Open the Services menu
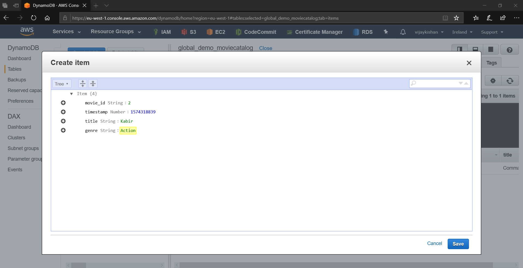The image size is (523, 268). click(67, 32)
